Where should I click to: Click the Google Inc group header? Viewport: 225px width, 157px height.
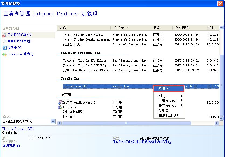(x=70, y=78)
